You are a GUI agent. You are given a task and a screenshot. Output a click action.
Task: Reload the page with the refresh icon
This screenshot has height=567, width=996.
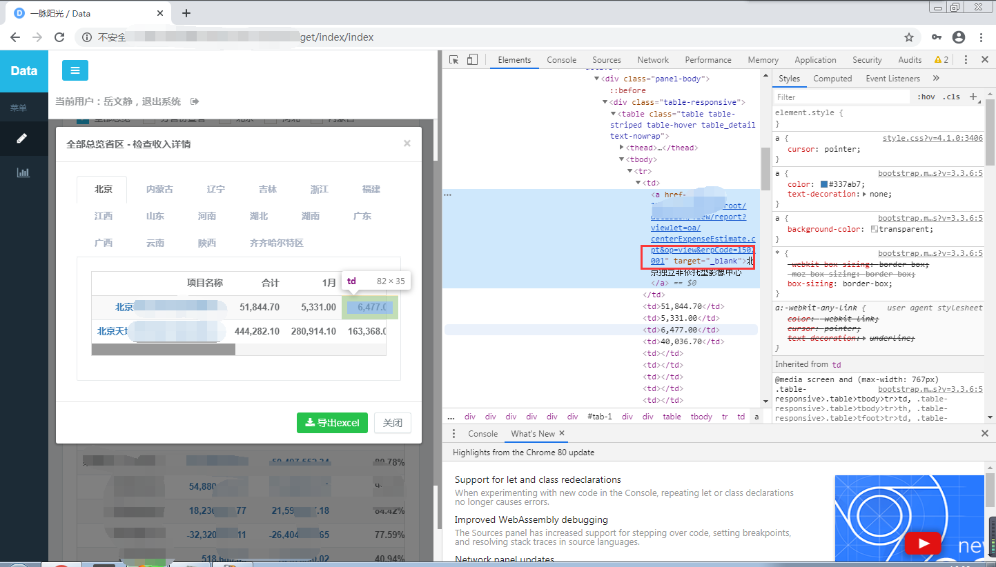click(59, 37)
